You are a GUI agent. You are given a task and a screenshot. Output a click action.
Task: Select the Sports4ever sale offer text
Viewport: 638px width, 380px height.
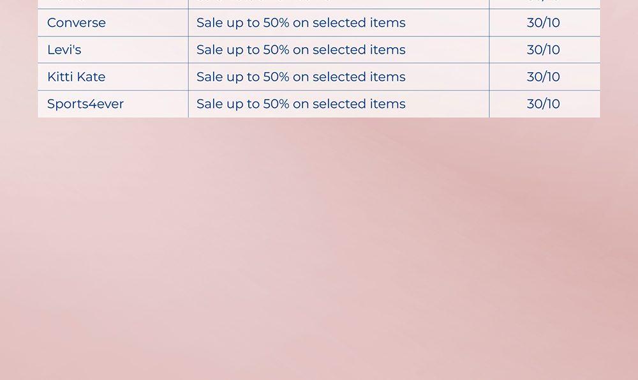tap(300, 104)
